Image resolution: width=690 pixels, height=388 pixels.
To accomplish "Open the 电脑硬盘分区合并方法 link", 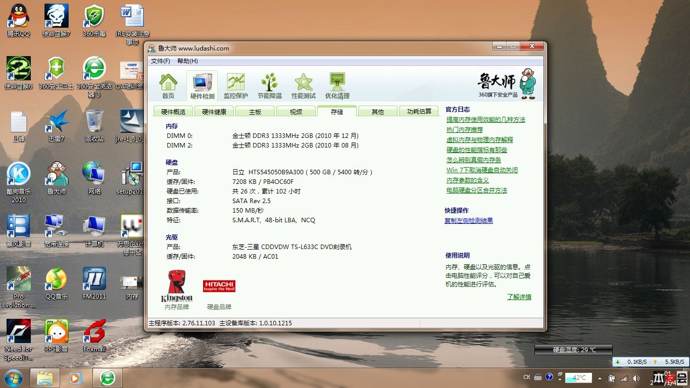I will click(477, 190).
